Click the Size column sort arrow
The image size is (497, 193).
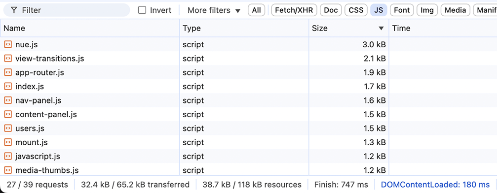point(382,29)
